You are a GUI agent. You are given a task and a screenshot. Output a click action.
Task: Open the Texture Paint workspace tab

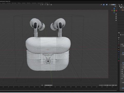click(14, 3)
